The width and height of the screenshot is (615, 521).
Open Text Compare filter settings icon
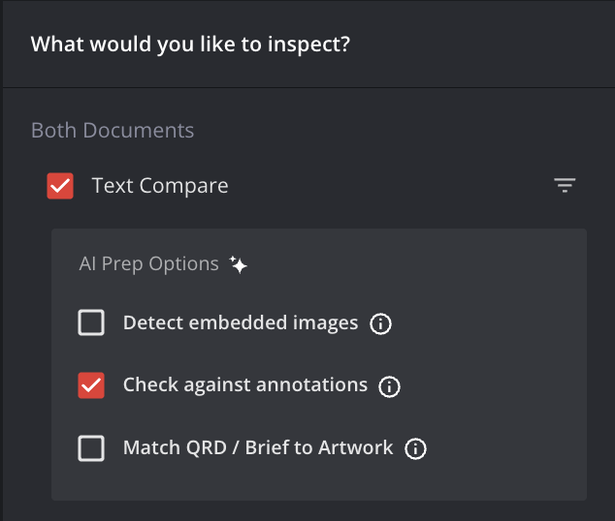tap(565, 185)
